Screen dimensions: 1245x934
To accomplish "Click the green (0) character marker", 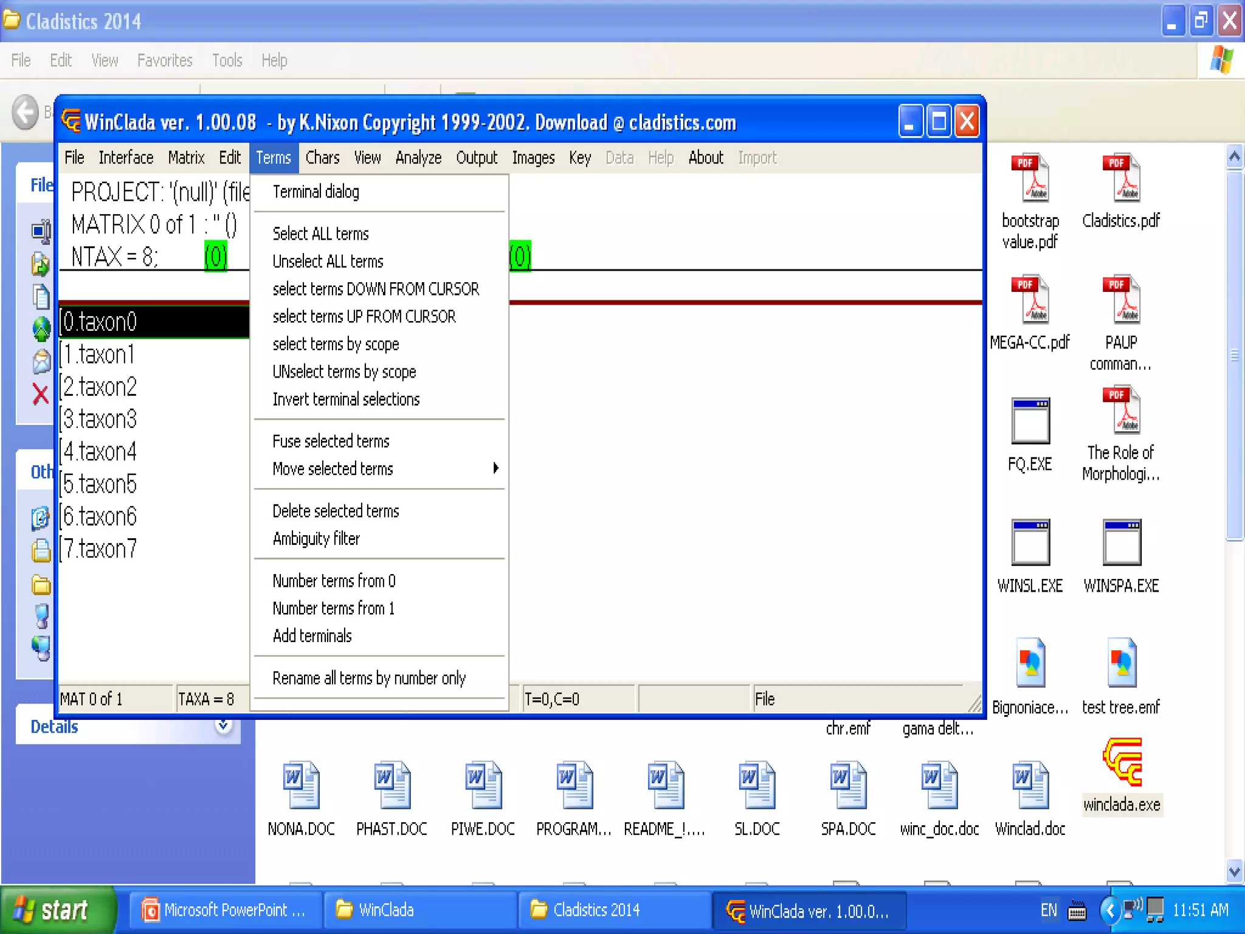I will 215,257.
